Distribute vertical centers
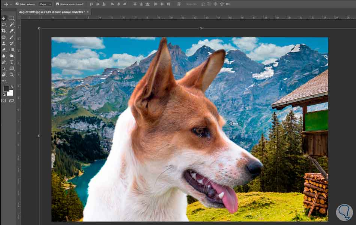356x225 pixels. (141, 4)
